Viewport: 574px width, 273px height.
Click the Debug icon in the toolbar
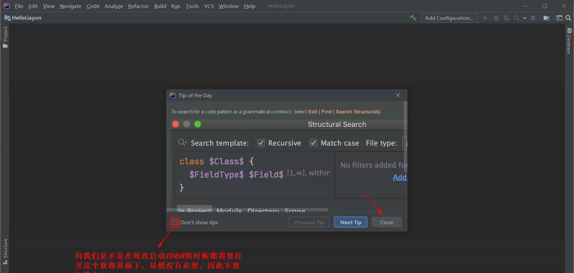tap(496, 17)
